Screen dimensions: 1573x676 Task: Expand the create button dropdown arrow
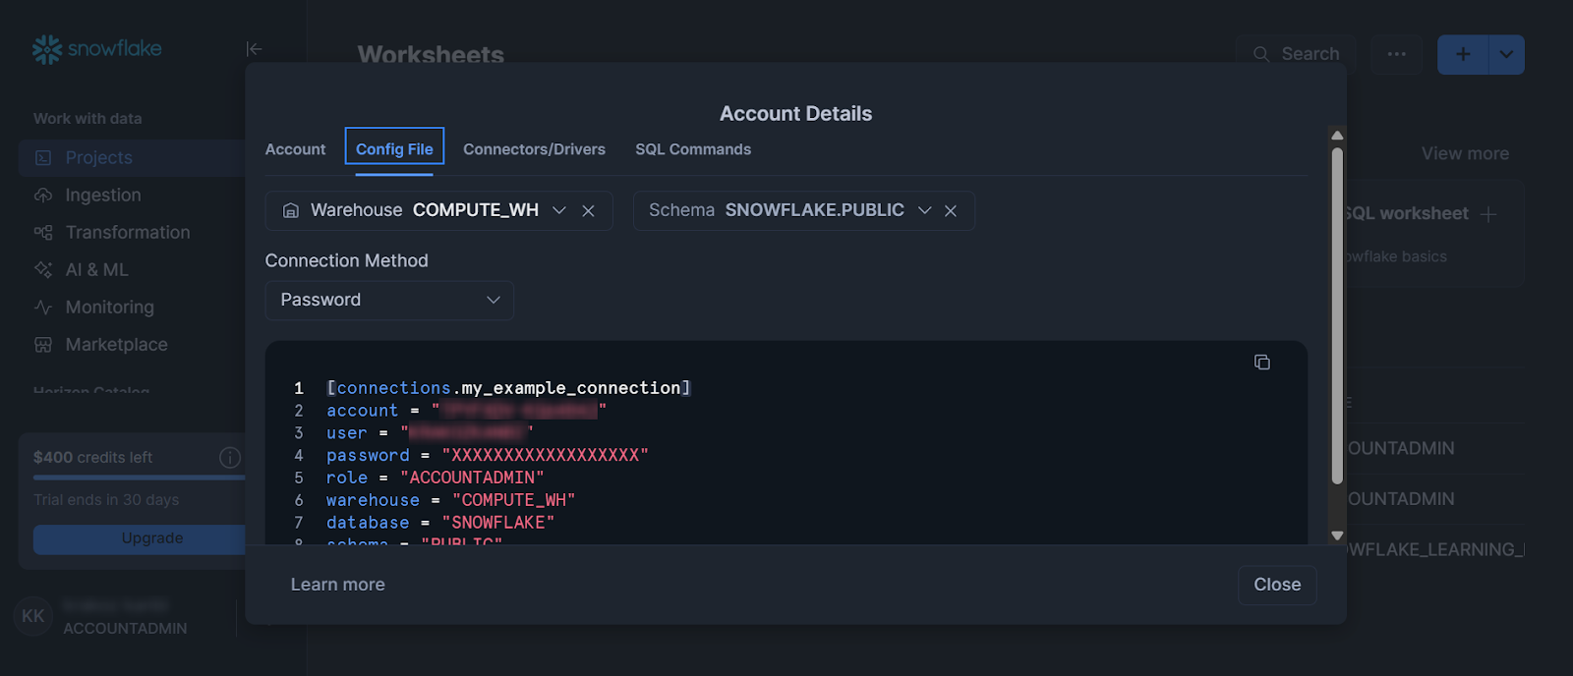tap(1507, 54)
